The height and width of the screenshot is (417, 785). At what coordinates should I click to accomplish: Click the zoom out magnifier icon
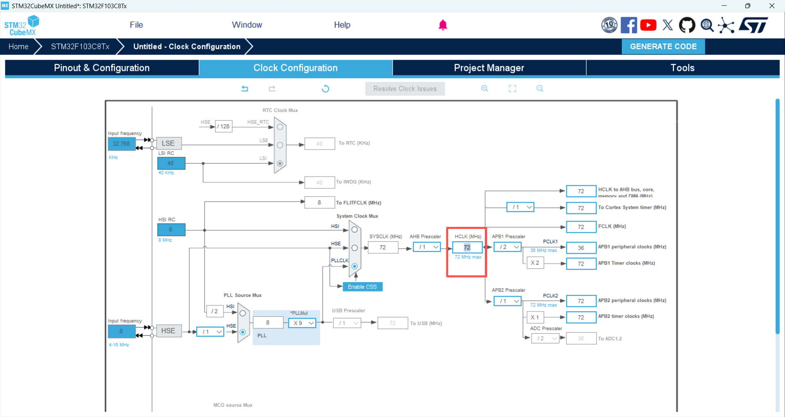click(540, 88)
